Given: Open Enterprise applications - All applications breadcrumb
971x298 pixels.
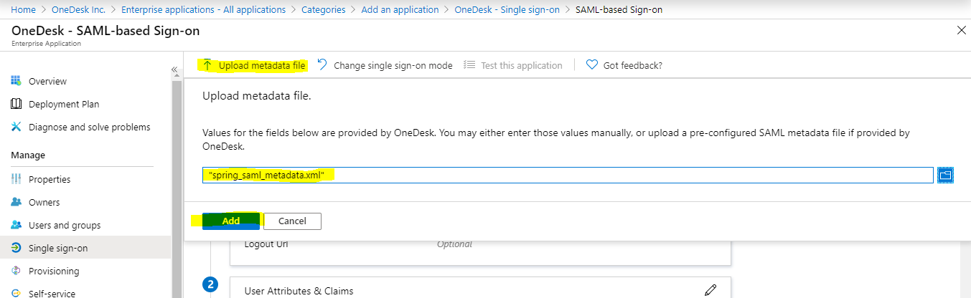Looking at the screenshot, I should 203,9.
